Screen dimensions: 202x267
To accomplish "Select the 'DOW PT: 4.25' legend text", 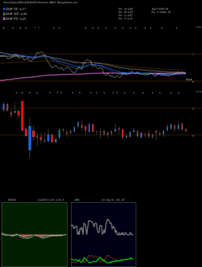I will 16,19.
